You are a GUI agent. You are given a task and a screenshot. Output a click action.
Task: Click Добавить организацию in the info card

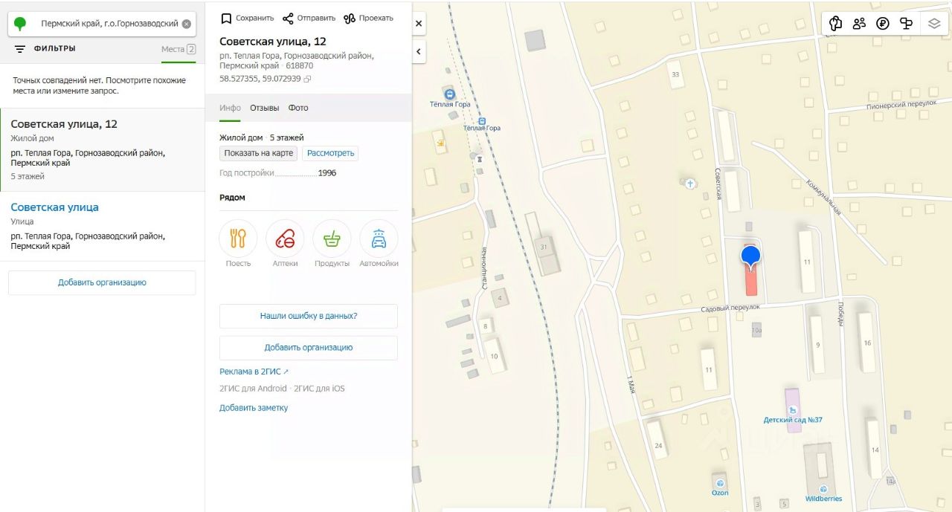(x=309, y=348)
